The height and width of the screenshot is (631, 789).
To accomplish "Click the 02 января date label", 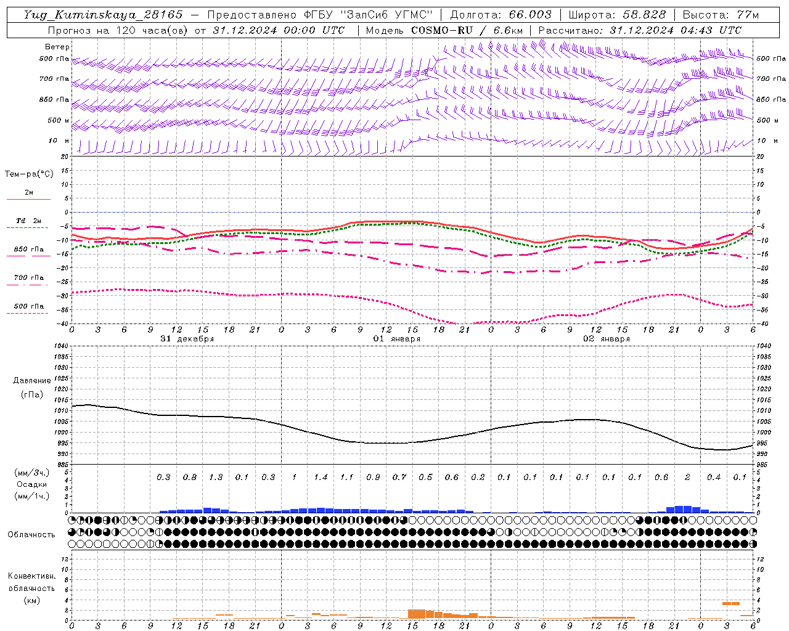I will click(x=607, y=339).
